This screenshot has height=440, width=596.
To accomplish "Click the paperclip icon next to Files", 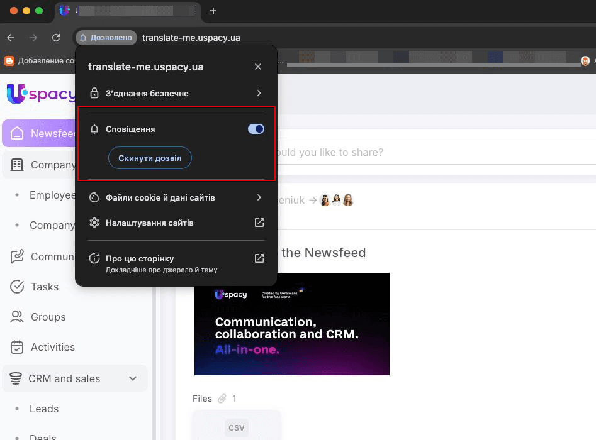I will 222,398.
